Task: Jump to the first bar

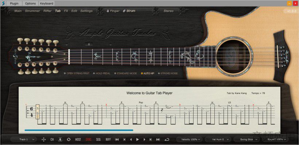Action: point(117,140)
